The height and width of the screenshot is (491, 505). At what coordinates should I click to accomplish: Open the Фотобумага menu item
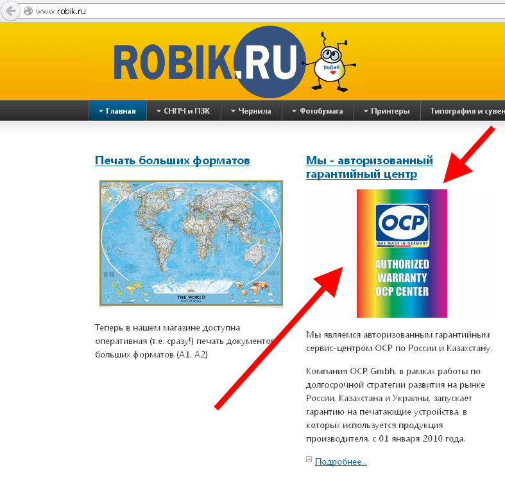click(318, 111)
